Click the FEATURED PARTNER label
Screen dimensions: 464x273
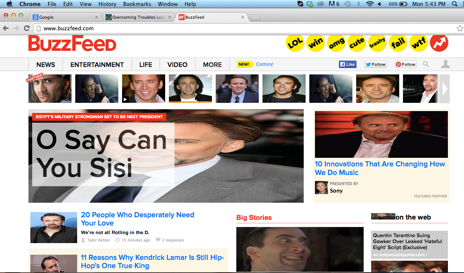tap(430, 196)
